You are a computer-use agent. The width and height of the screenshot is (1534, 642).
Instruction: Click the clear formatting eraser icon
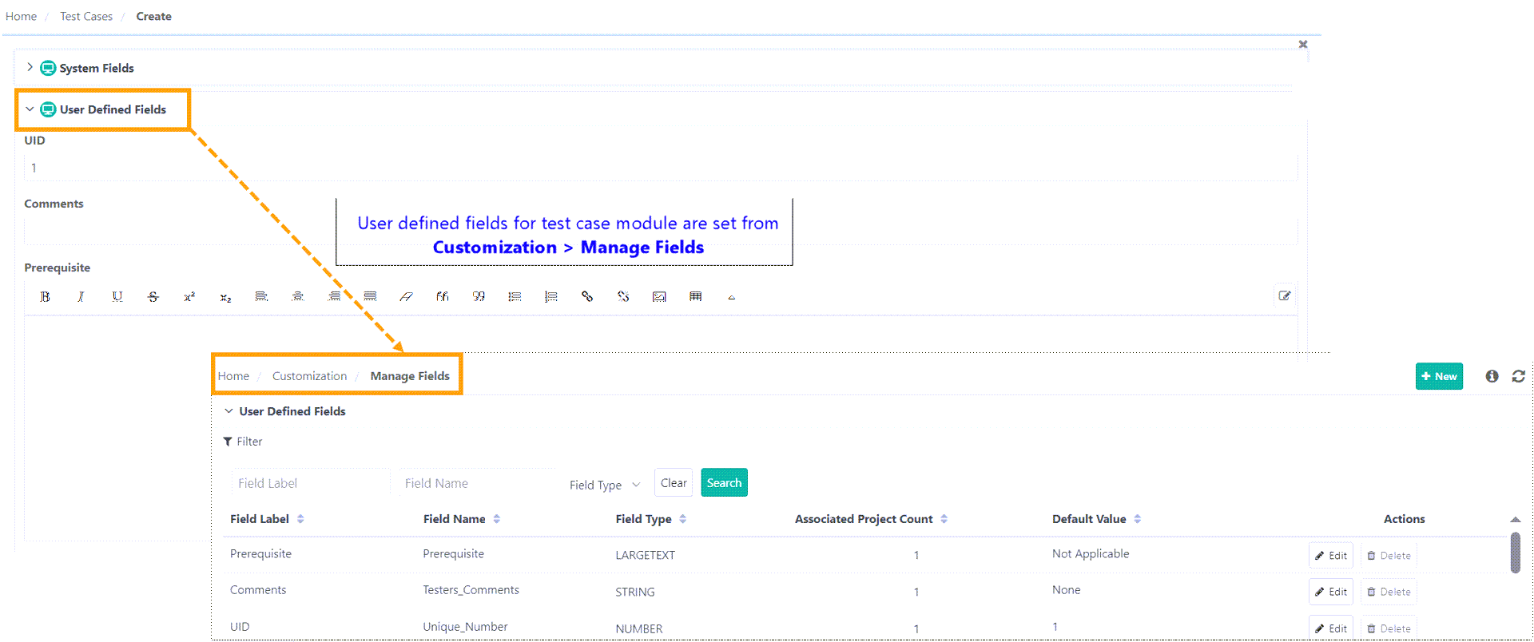[x=406, y=296]
